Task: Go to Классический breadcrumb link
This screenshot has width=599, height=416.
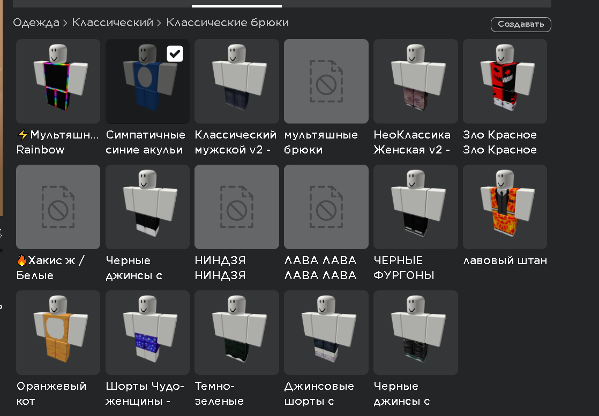Action: click(113, 23)
